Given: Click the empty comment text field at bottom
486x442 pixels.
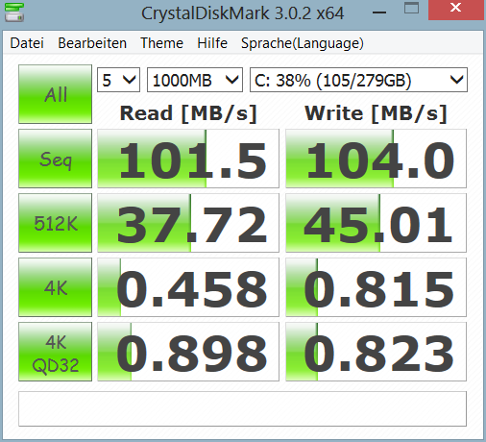Looking at the screenshot, I should (x=242, y=409).
